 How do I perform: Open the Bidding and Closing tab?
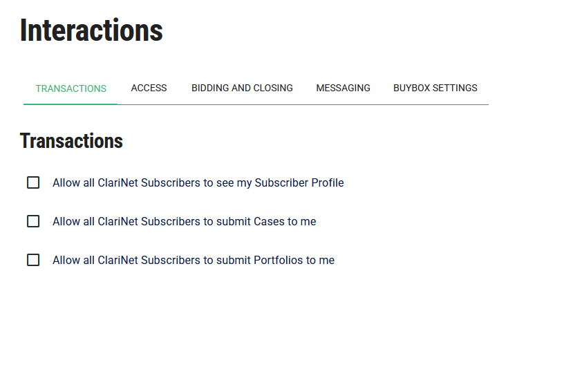coord(242,88)
